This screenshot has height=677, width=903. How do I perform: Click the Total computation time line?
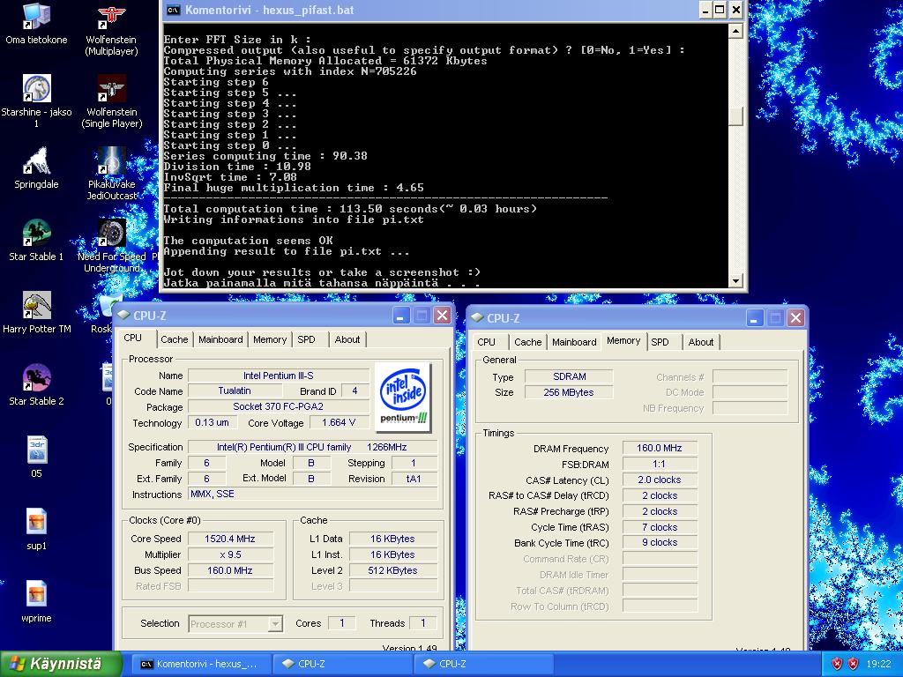pyautogui.click(x=350, y=209)
